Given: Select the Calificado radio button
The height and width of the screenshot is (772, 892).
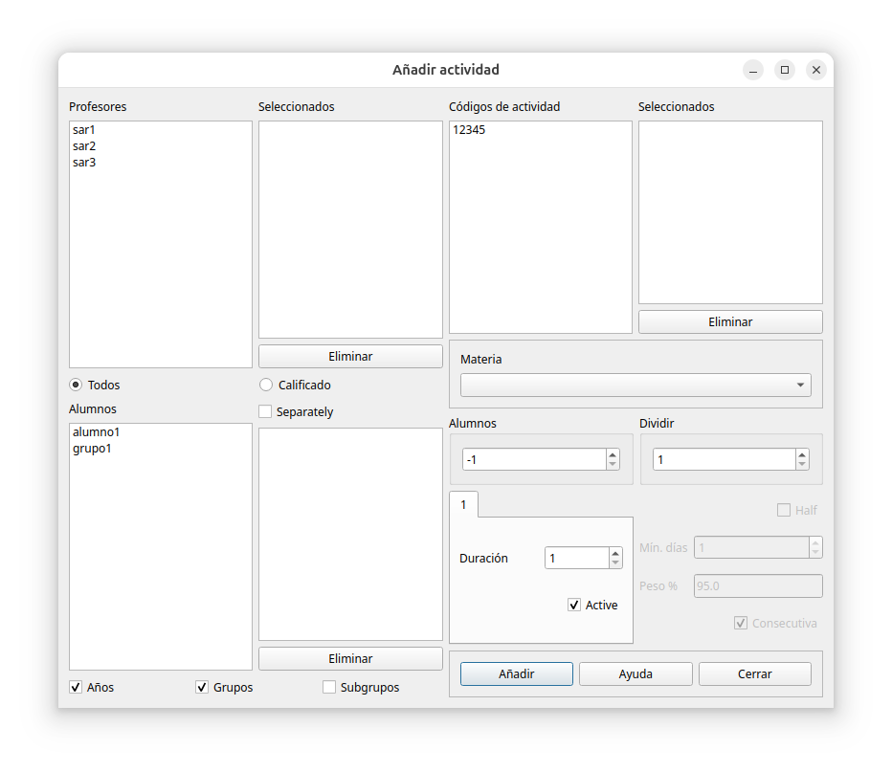Looking at the screenshot, I should (266, 385).
